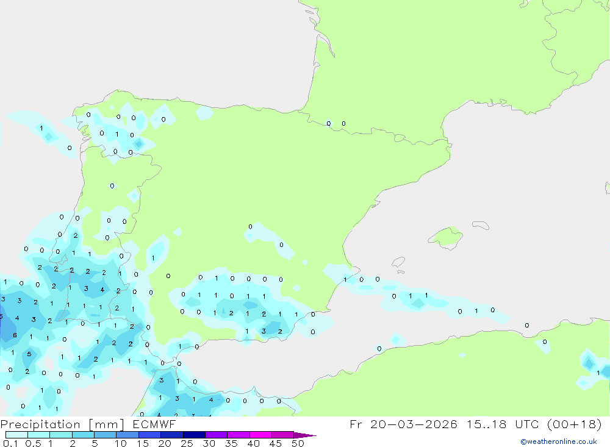The image size is (610, 447).
Task: Open the weatheronline.co.uk copyright link
Action: click(558, 442)
